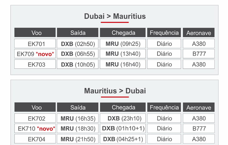Select MRU (21h50) departure cell
This screenshot has width=228, height=145.
(x=78, y=139)
